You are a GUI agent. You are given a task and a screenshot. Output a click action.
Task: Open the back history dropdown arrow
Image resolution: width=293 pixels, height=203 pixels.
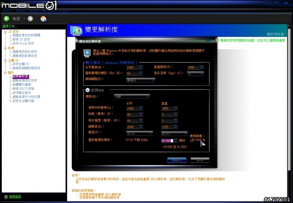[24, 19]
